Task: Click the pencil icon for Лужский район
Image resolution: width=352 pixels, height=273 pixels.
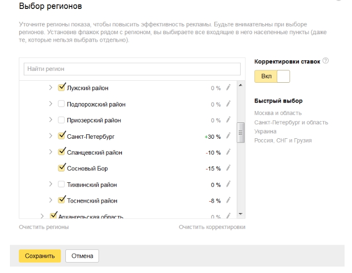Action: click(x=228, y=88)
